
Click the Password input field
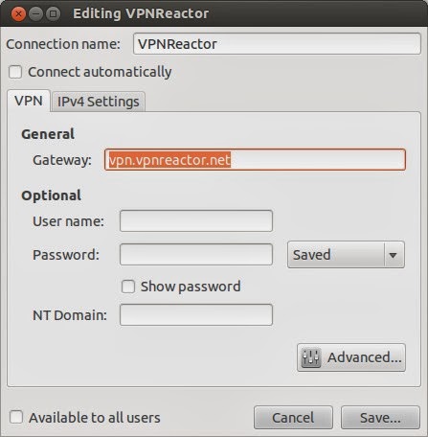click(196, 255)
